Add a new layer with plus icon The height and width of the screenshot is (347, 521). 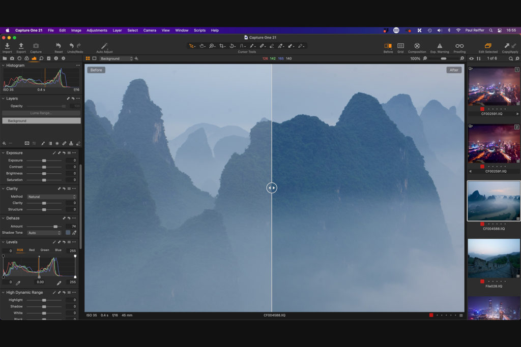point(4,143)
